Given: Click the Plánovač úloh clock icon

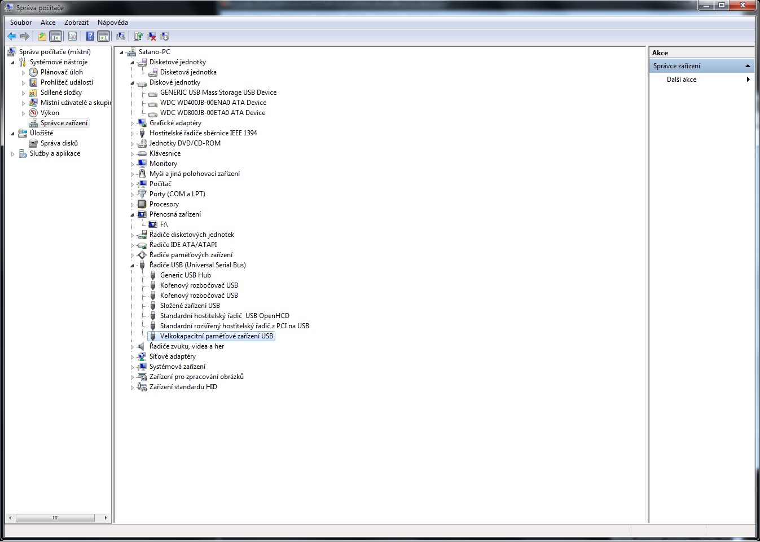Looking at the screenshot, I should click(33, 72).
